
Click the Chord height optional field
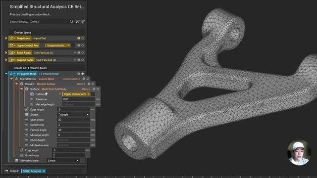pos(73,140)
